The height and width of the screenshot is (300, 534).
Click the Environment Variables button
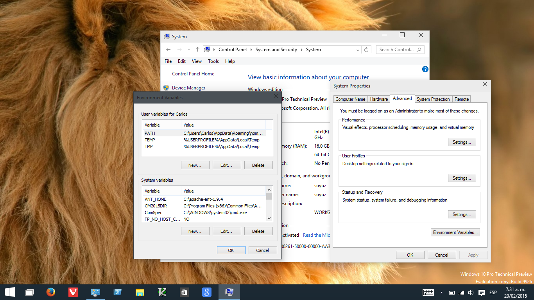(x=455, y=232)
